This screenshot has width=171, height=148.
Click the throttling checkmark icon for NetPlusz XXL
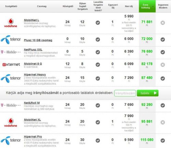[98, 52]
